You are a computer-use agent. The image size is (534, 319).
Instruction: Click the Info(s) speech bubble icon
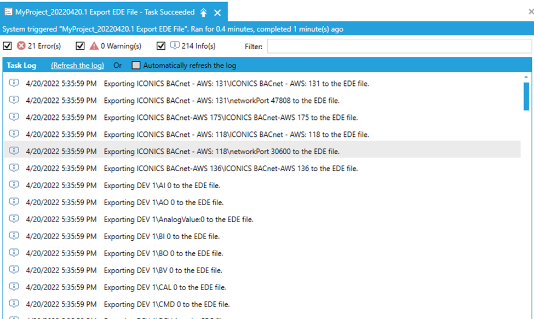[175, 46]
